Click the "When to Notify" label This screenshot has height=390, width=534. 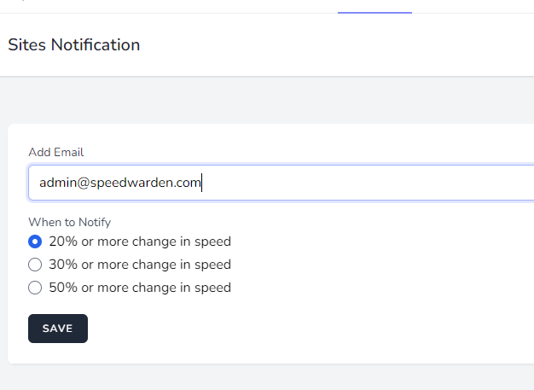(x=70, y=222)
